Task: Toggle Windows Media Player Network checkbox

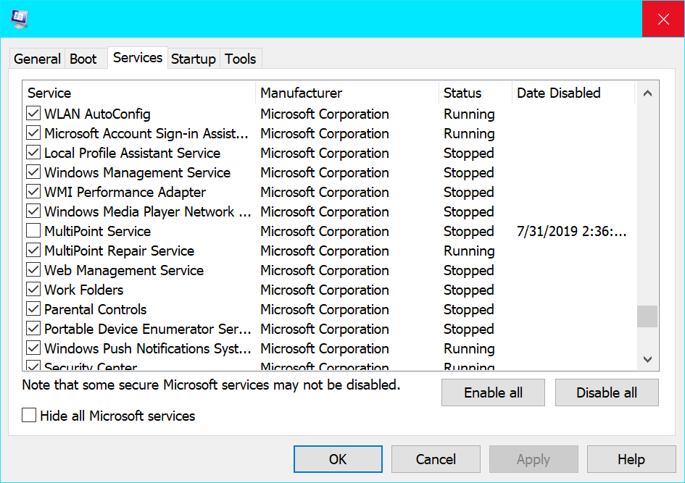Action: click(x=33, y=211)
